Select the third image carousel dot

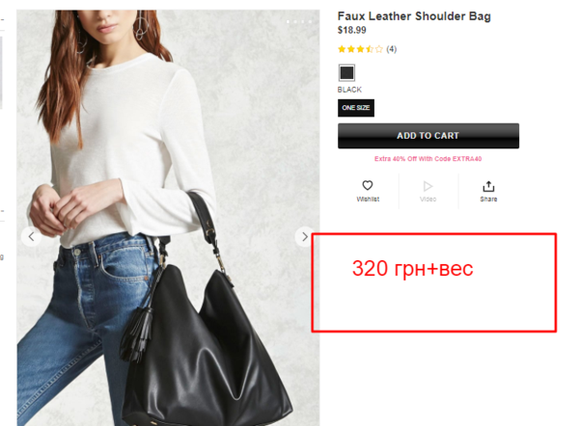pos(303,22)
